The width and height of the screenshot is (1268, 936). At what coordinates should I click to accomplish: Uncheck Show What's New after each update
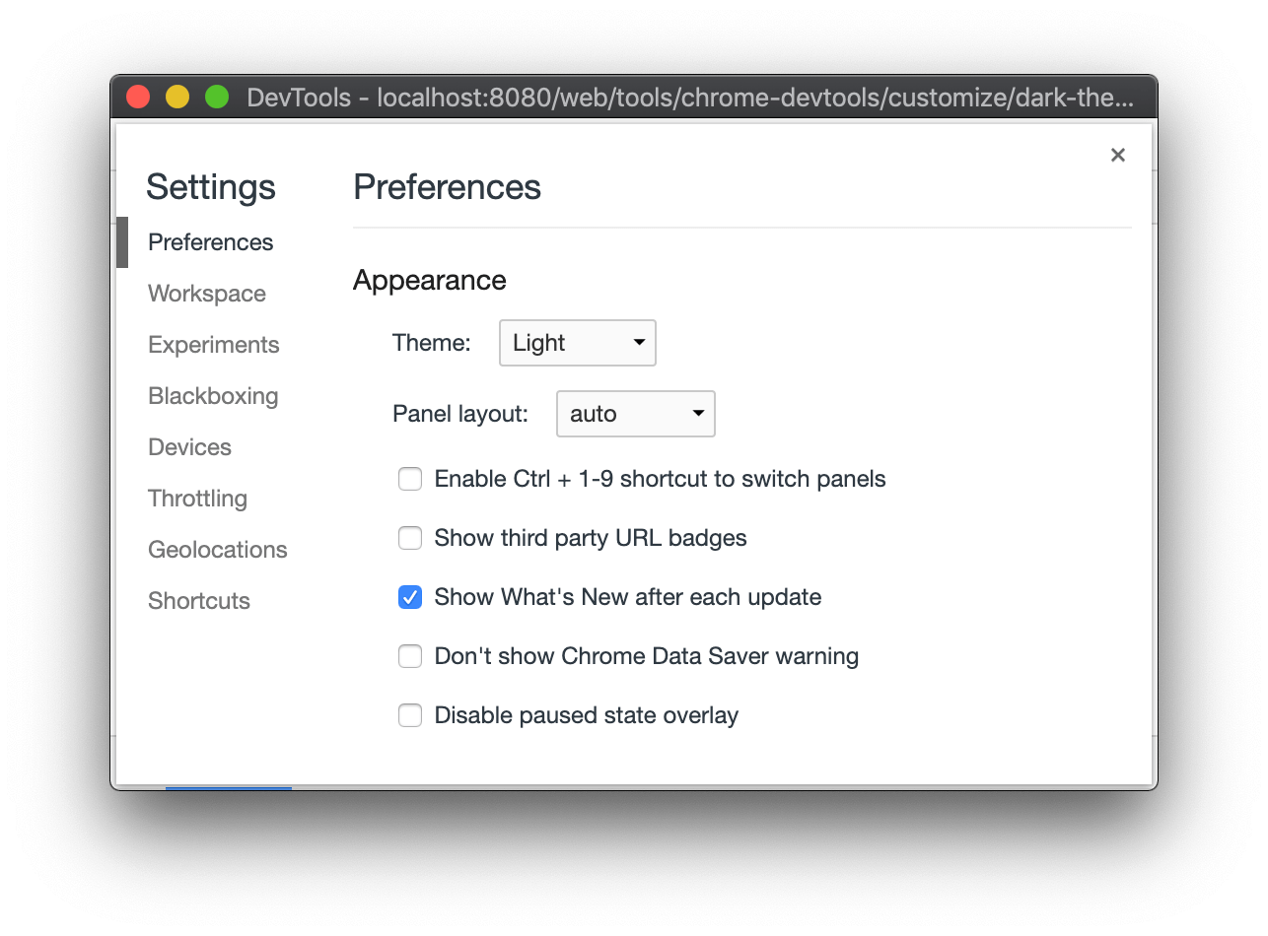(x=410, y=598)
